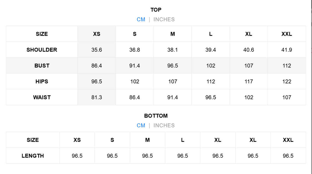Select CM units for the TOP chart
The height and width of the screenshot is (174, 312).
[141, 20]
